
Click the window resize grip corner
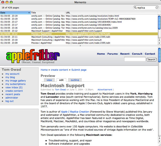click(160, 145)
